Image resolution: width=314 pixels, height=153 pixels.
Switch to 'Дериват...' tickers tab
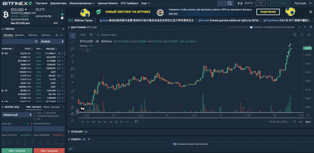coord(20,35)
